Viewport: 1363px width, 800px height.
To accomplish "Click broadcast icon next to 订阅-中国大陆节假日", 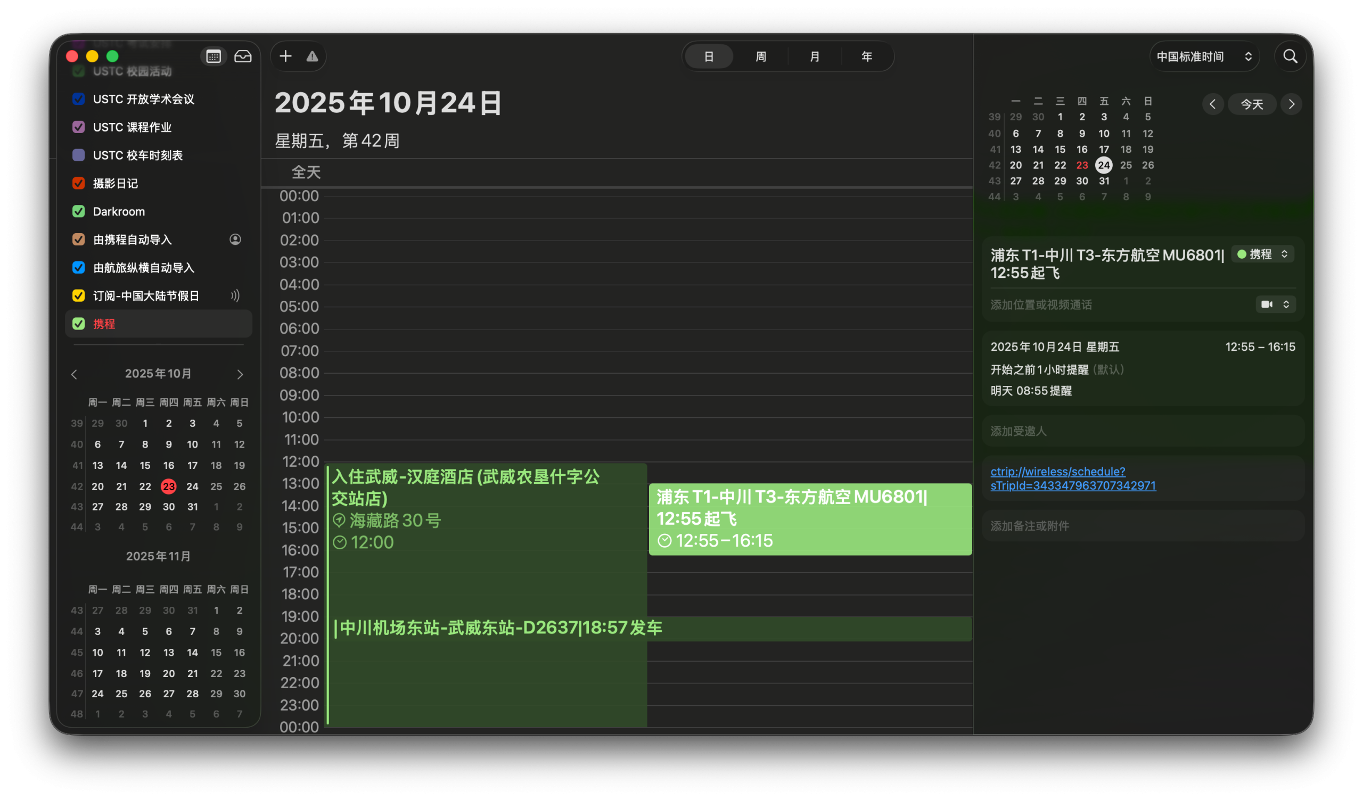I will click(235, 296).
